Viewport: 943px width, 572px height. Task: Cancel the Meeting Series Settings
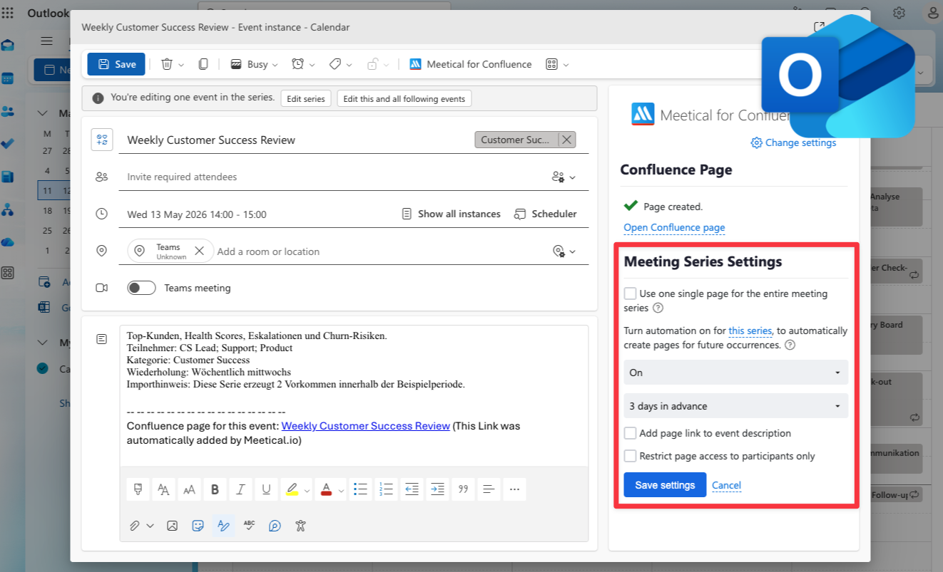pyautogui.click(x=726, y=486)
